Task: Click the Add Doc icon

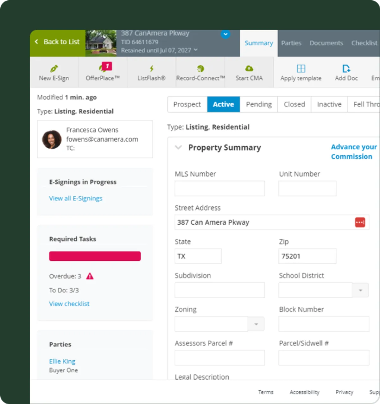Action: pos(346,68)
